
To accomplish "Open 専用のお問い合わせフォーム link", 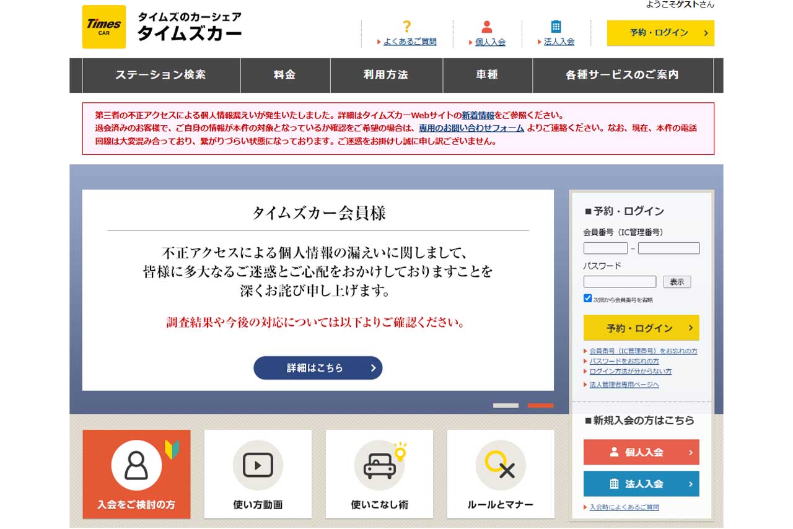I will [471, 128].
